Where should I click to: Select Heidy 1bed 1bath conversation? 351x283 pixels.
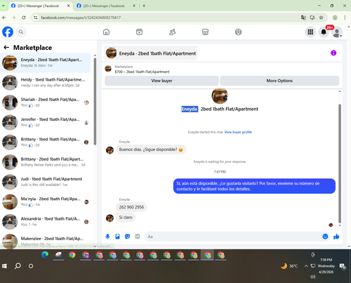tap(46, 82)
